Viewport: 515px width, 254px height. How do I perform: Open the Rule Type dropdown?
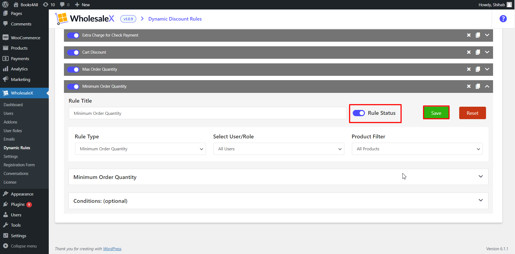[x=140, y=149]
